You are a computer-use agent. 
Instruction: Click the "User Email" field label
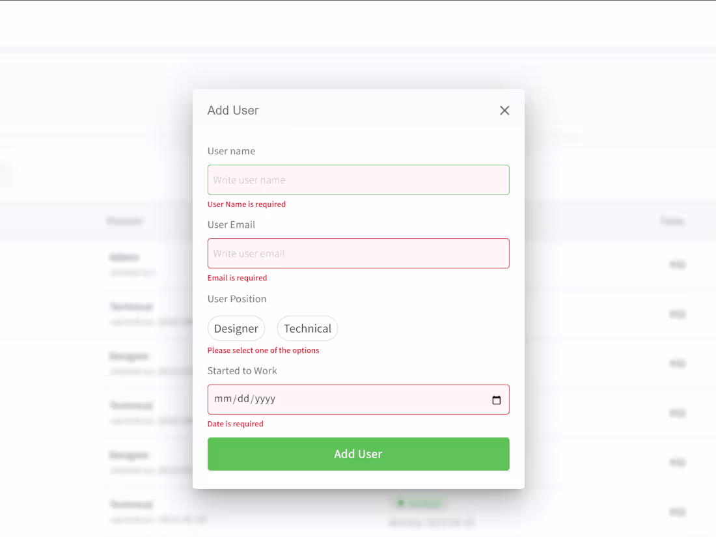pyautogui.click(x=231, y=225)
